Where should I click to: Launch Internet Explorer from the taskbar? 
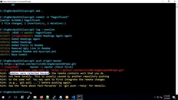[22, 97]
